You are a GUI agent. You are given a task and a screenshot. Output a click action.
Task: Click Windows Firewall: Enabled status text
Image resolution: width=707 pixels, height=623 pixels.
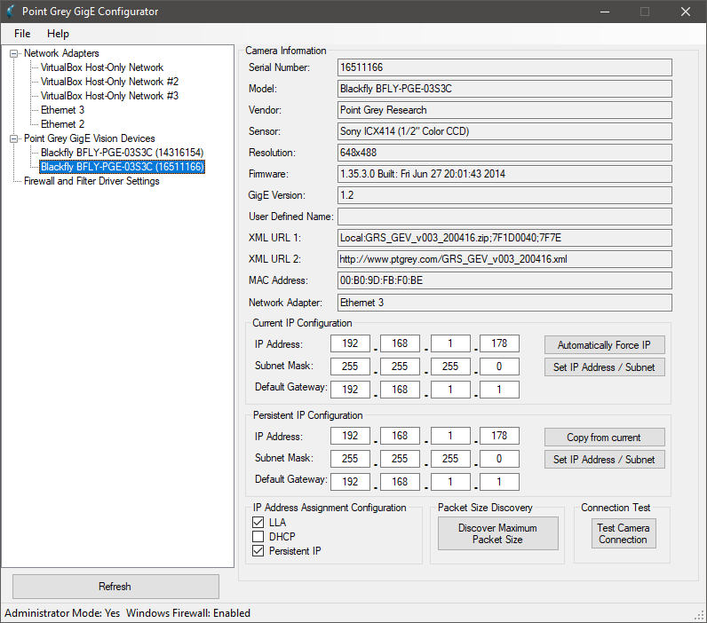(x=188, y=613)
